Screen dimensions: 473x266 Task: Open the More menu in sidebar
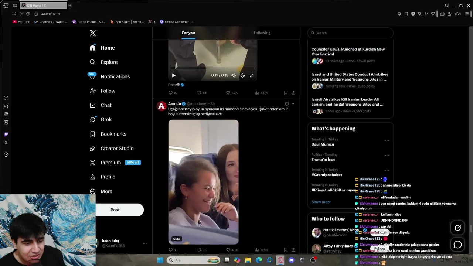click(101, 191)
